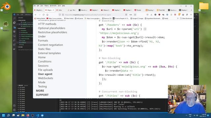Open Optional placeholders link

(x=51, y=28)
